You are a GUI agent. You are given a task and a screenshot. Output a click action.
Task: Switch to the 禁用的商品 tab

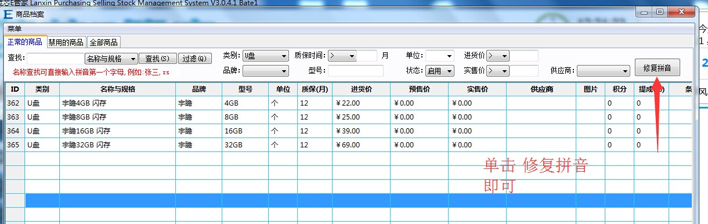coord(66,42)
